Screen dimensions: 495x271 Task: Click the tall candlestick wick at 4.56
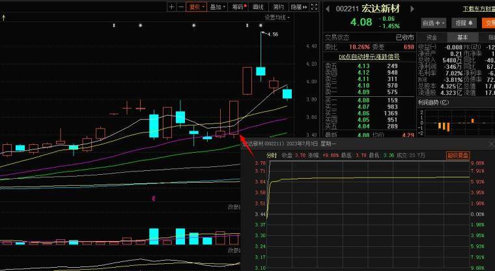click(x=261, y=49)
